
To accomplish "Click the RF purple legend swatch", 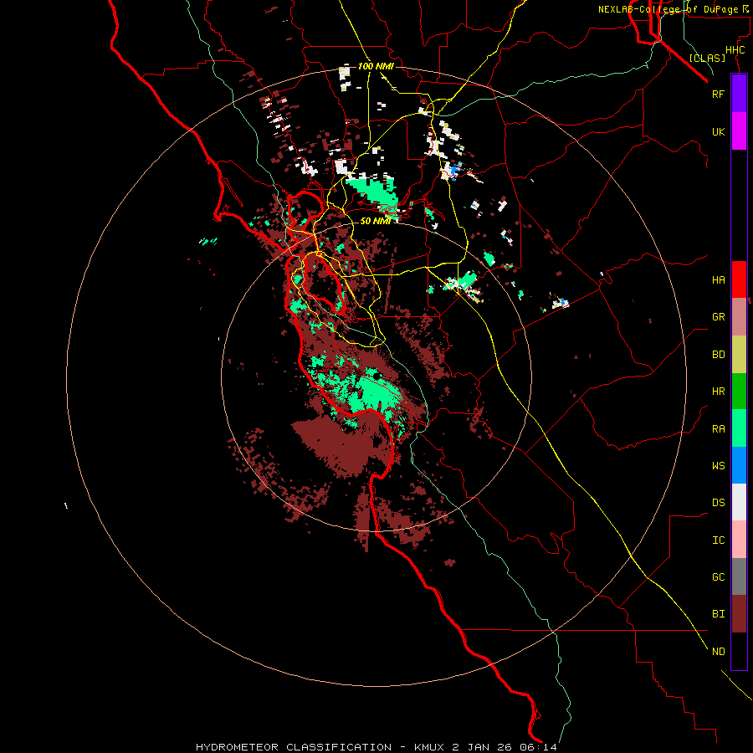I will 739,94.
